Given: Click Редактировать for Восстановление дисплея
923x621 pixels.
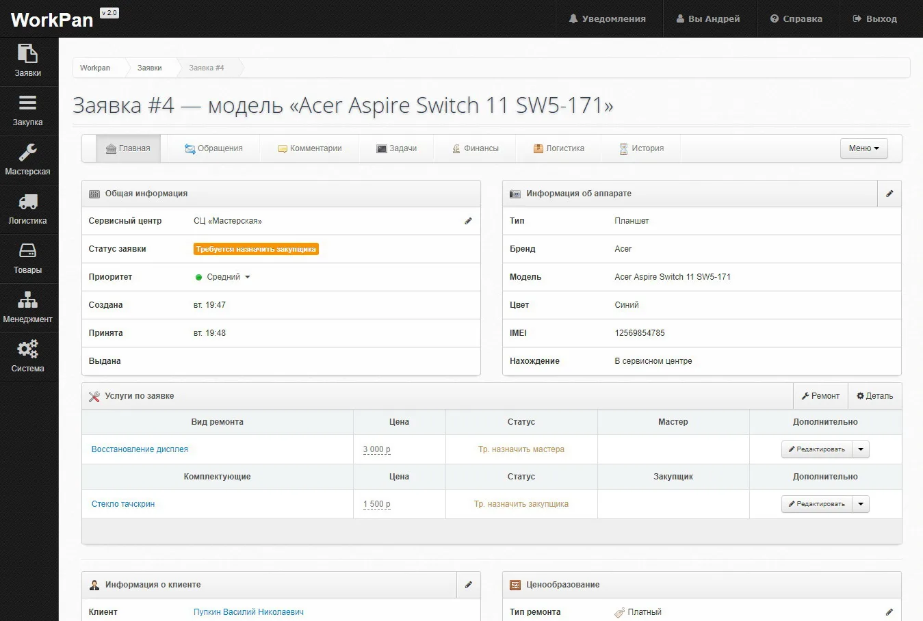Looking at the screenshot, I should click(817, 449).
